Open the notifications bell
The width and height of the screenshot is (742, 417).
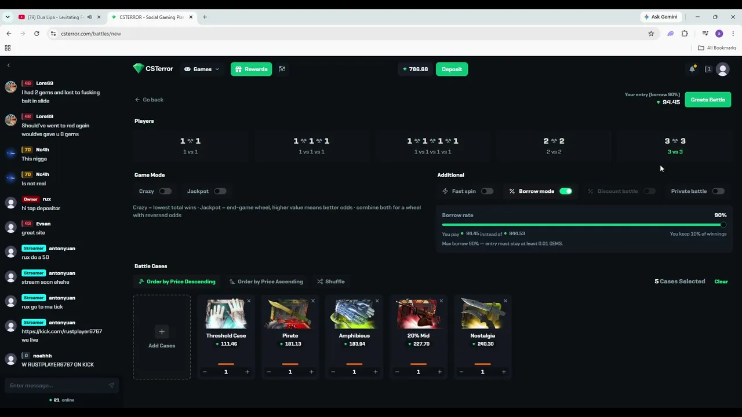point(692,69)
